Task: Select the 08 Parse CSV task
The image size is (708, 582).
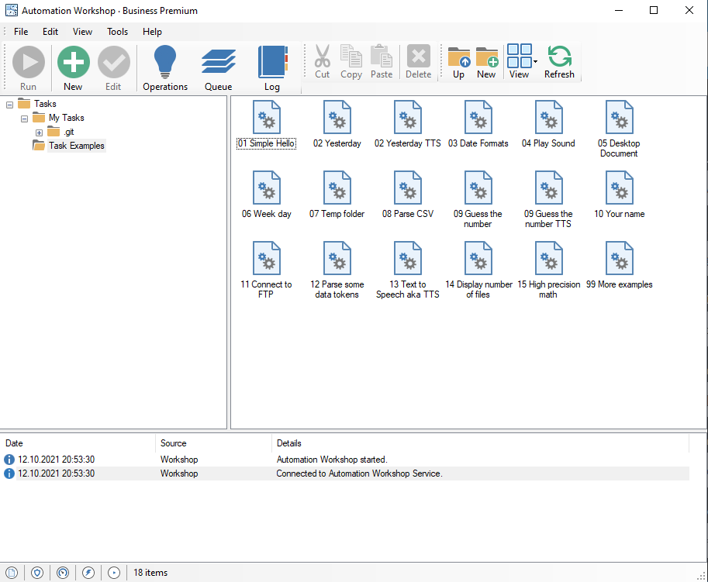Action: click(x=408, y=195)
